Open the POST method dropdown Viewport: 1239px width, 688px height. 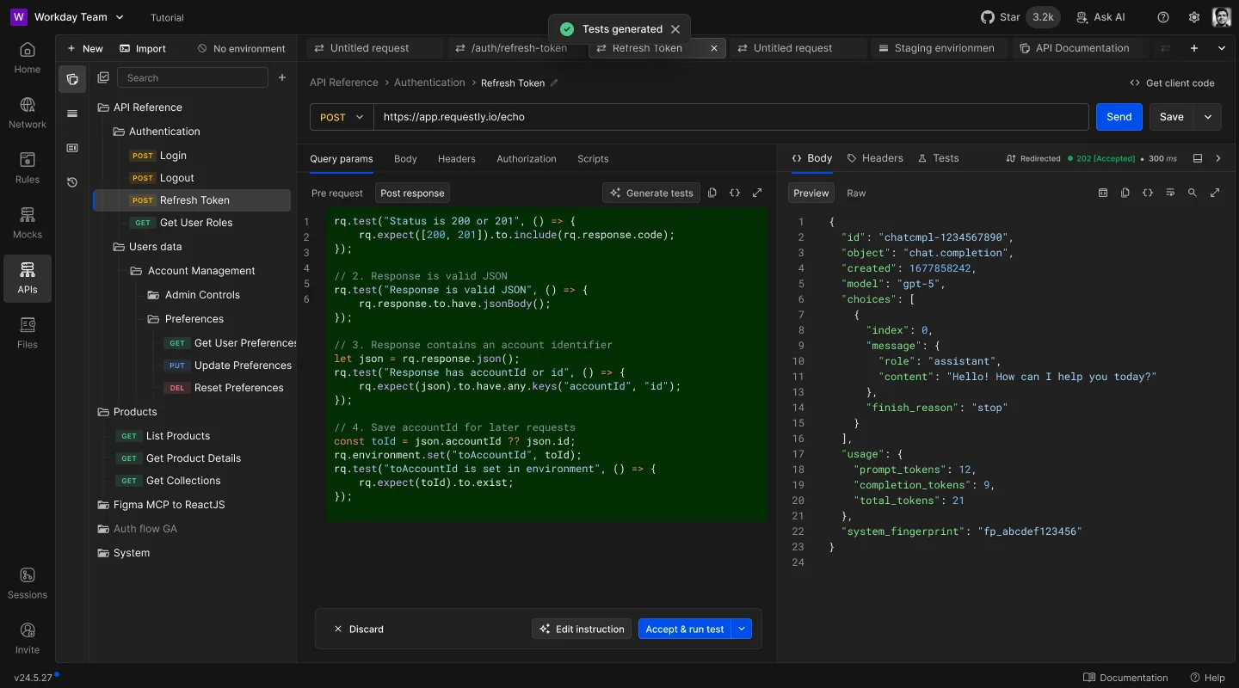(x=341, y=116)
